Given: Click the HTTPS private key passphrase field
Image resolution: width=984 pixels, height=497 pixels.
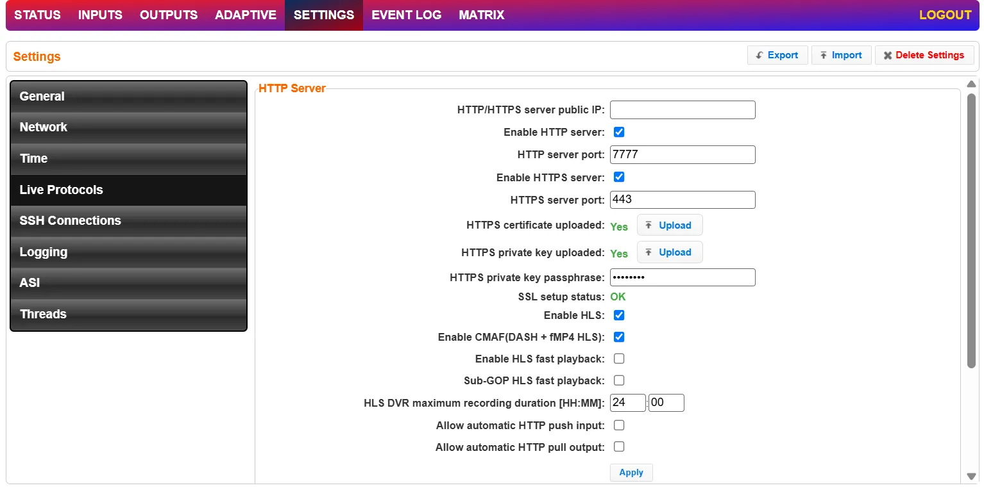Looking at the screenshot, I should pos(683,277).
